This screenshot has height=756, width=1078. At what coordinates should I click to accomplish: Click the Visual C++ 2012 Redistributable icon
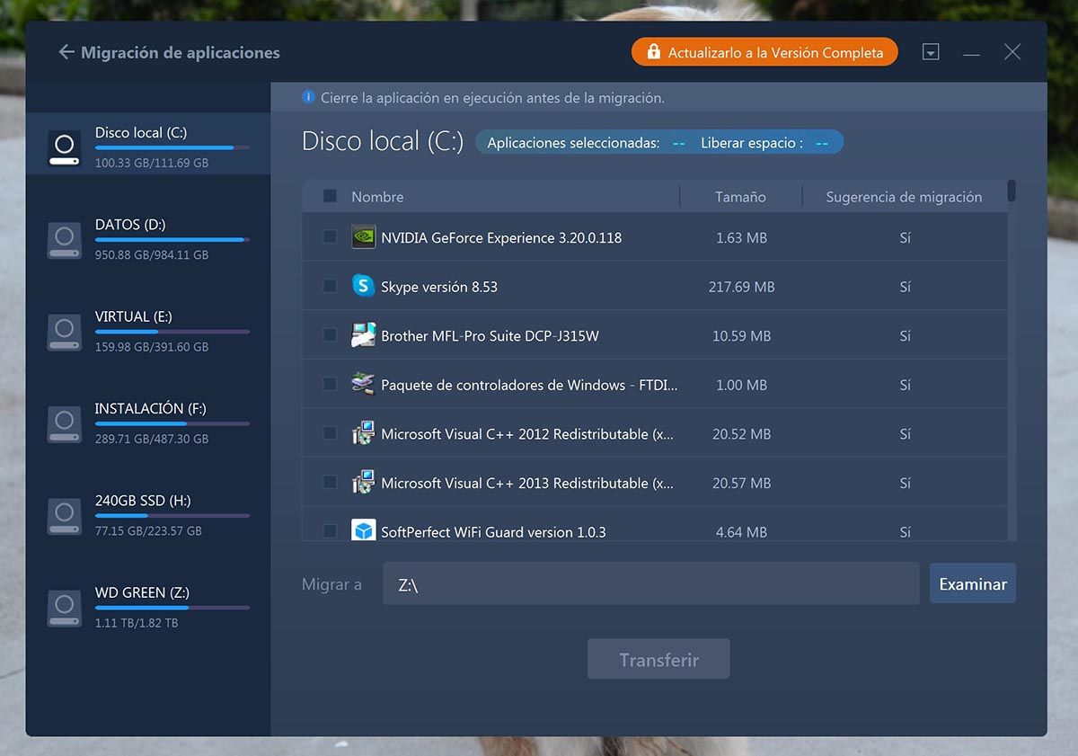pyautogui.click(x=363, y=433)
